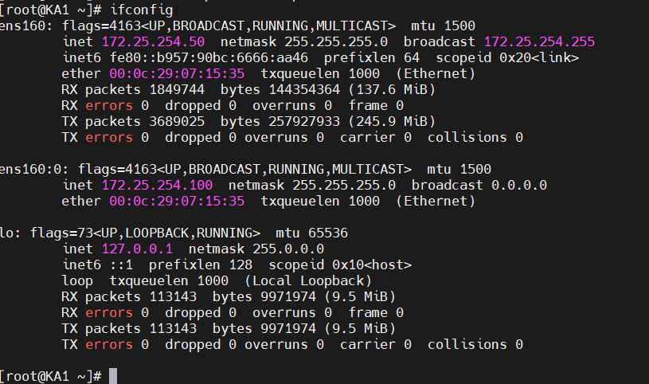This screenshot has height=384, width=649.
Task: Click the 'lo:' interface name
Action: [x=10, y=233]
